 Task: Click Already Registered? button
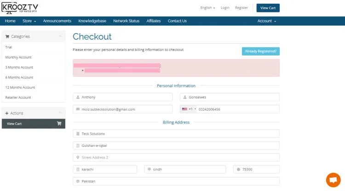[x=261, y=51]
